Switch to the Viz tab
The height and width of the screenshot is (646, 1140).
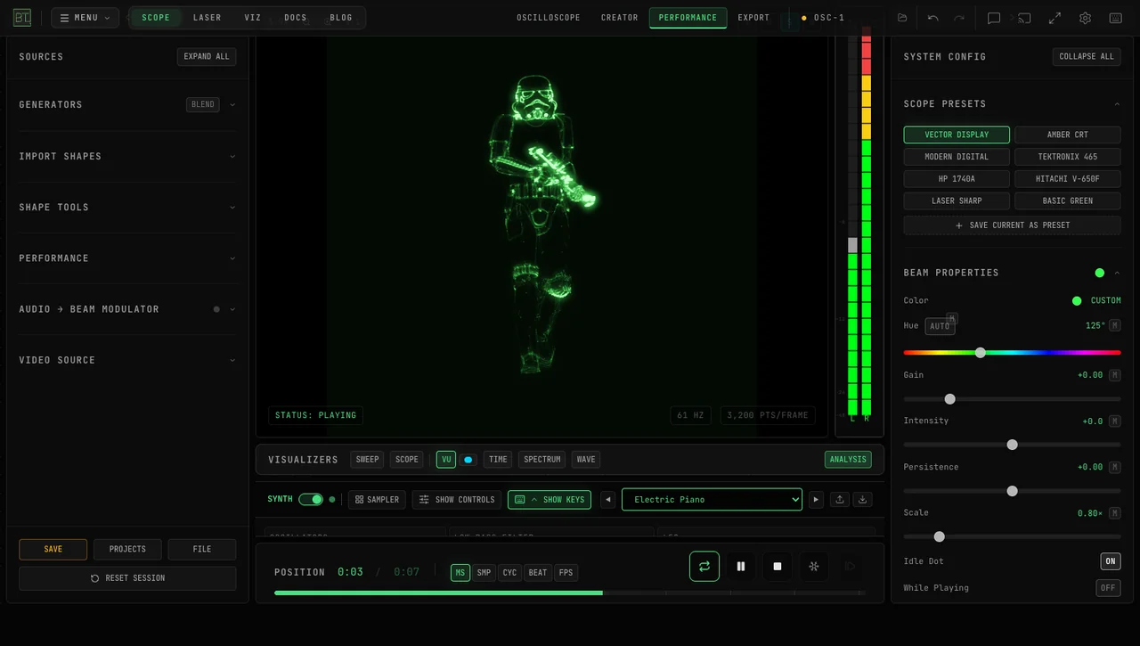pos(253,18)
